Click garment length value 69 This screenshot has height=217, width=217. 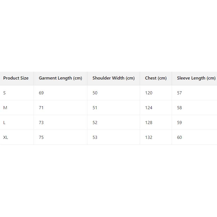tap(41, 93)
